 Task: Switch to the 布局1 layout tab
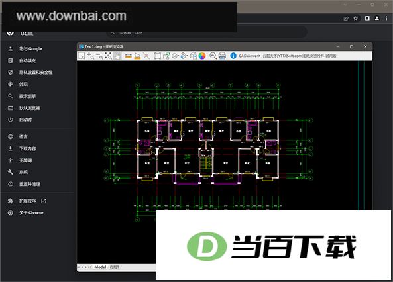[114, 267]
